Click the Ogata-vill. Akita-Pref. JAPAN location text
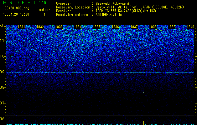The width and height of the screenshot is (197, 125). (140, 7)
